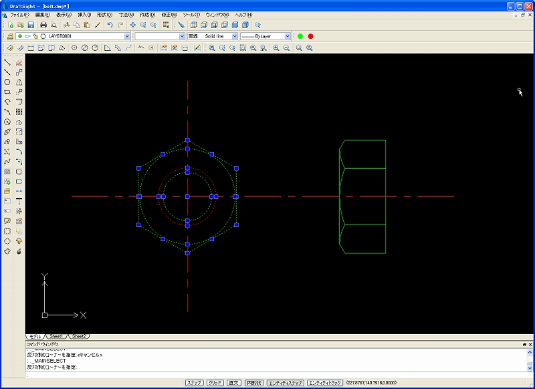Screen dimensions: 535x389
Task: Select the Mirror modify tool
Action: coord(19,82)
